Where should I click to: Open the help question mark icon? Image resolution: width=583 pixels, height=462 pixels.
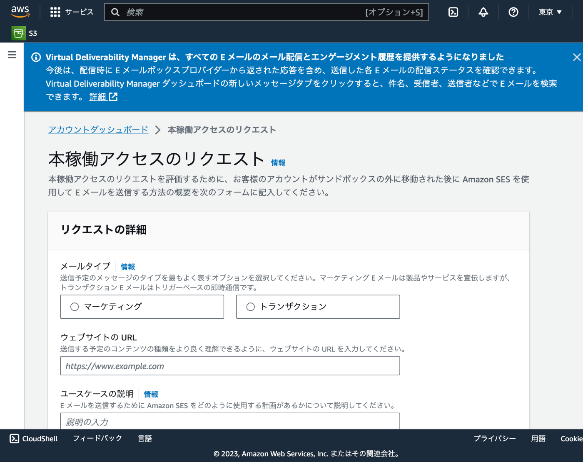[x=513, y=12]
